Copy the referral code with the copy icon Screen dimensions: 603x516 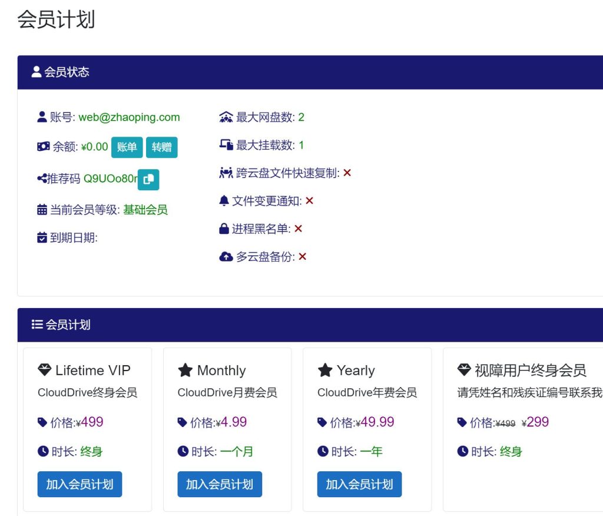pyautogui.click(x=148, y=180)
